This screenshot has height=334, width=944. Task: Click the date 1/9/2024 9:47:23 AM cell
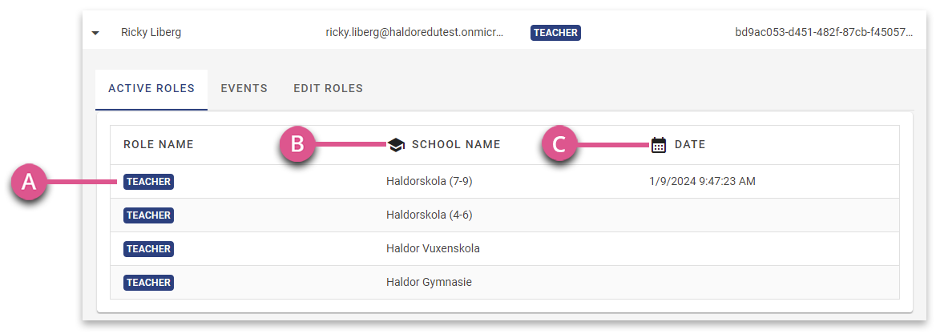702,181
